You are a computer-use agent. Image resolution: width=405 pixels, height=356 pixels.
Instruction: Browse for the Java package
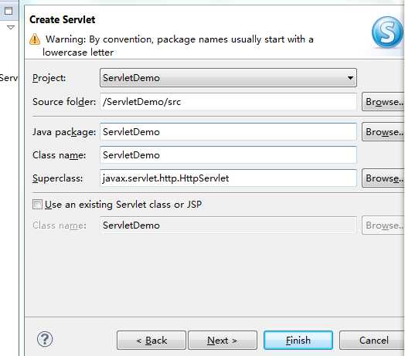click(383, 132)
